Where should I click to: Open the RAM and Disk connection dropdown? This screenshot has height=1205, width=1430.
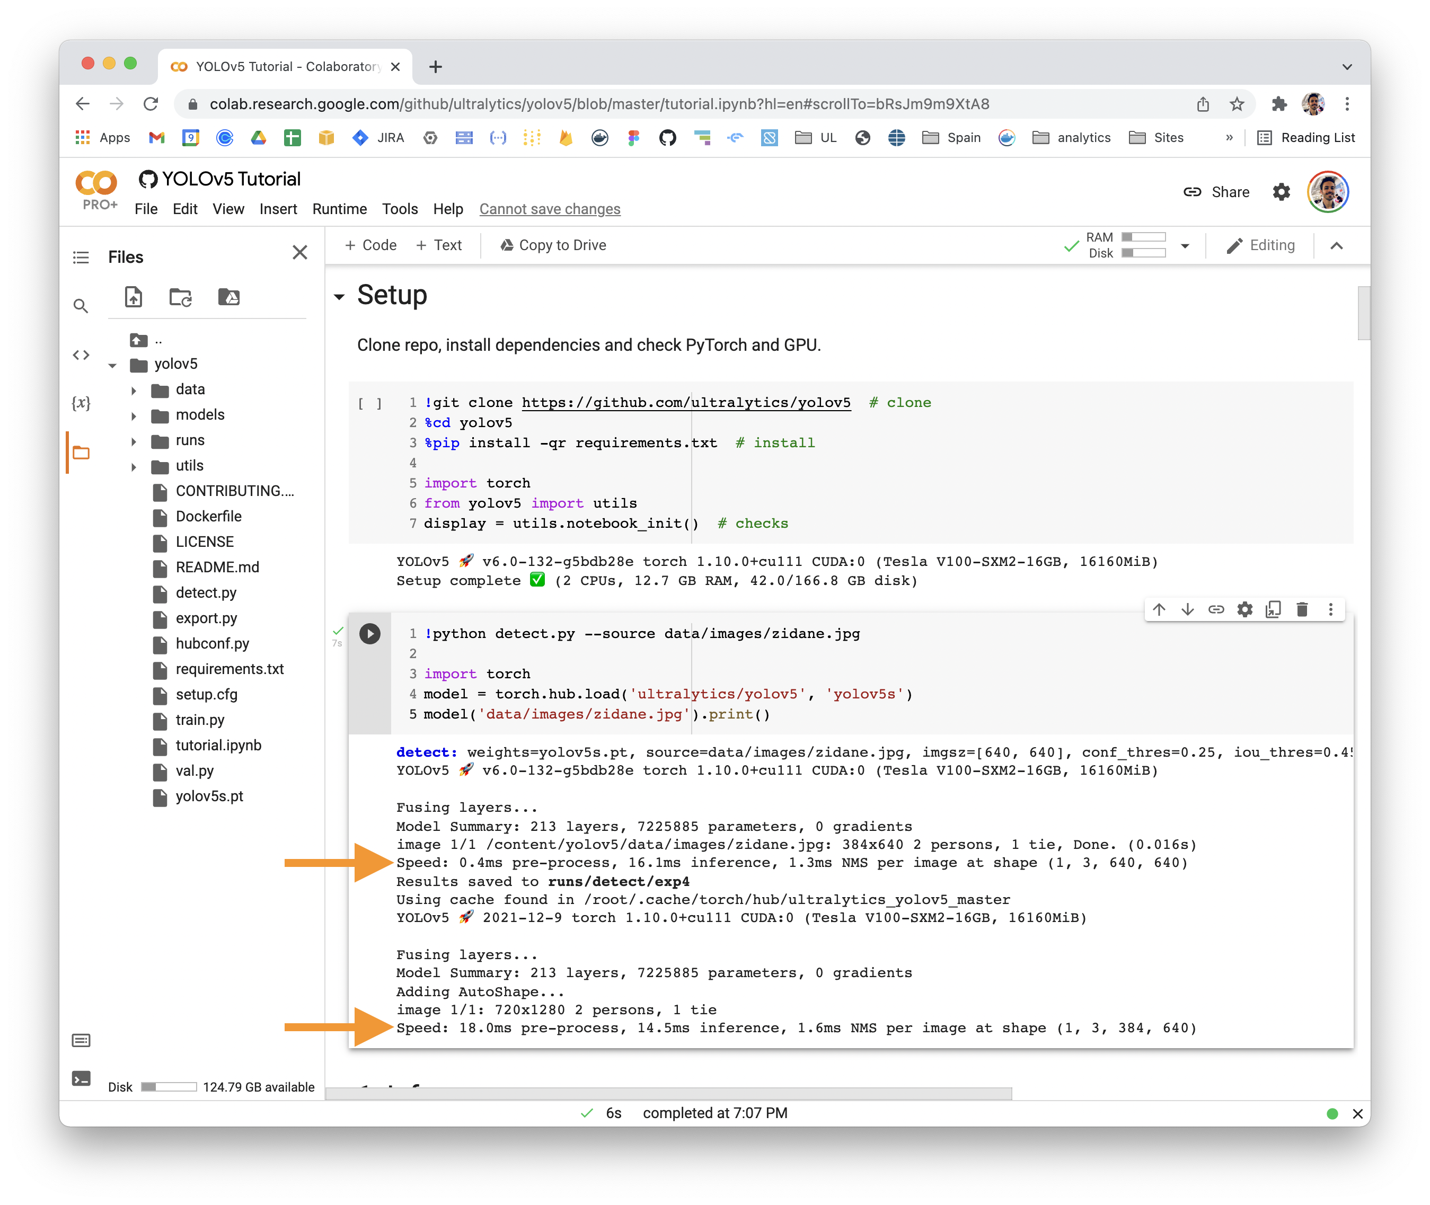pyautogui.click(x=1186, y=246)
